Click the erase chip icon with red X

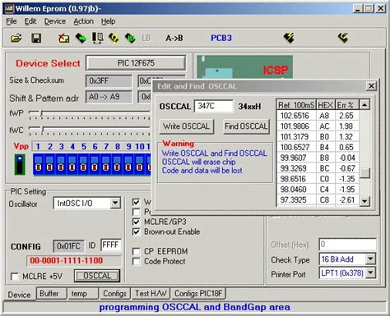pyautogui.click(x=63, y=38)
